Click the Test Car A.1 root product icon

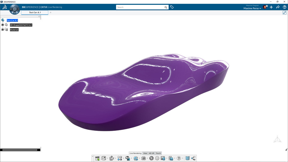click(3, 20)
